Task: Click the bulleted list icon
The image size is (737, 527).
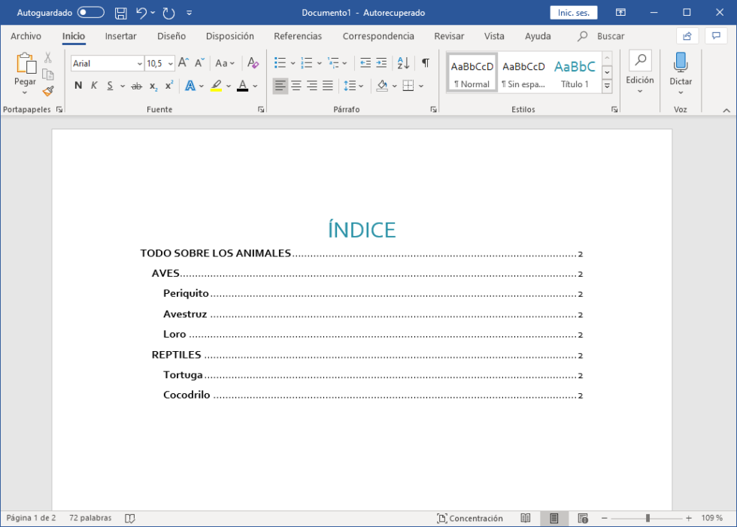Action: coord(280,63)
